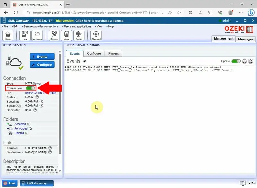Click the browser address bar URL
The width and height of the screenshot is (257, 188).
(x=98, y=13)
